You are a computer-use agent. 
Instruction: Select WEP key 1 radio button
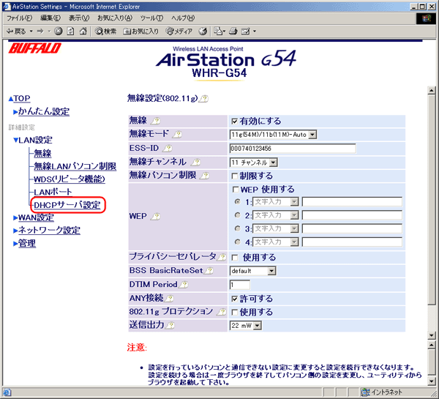click(x=238, y=201)
